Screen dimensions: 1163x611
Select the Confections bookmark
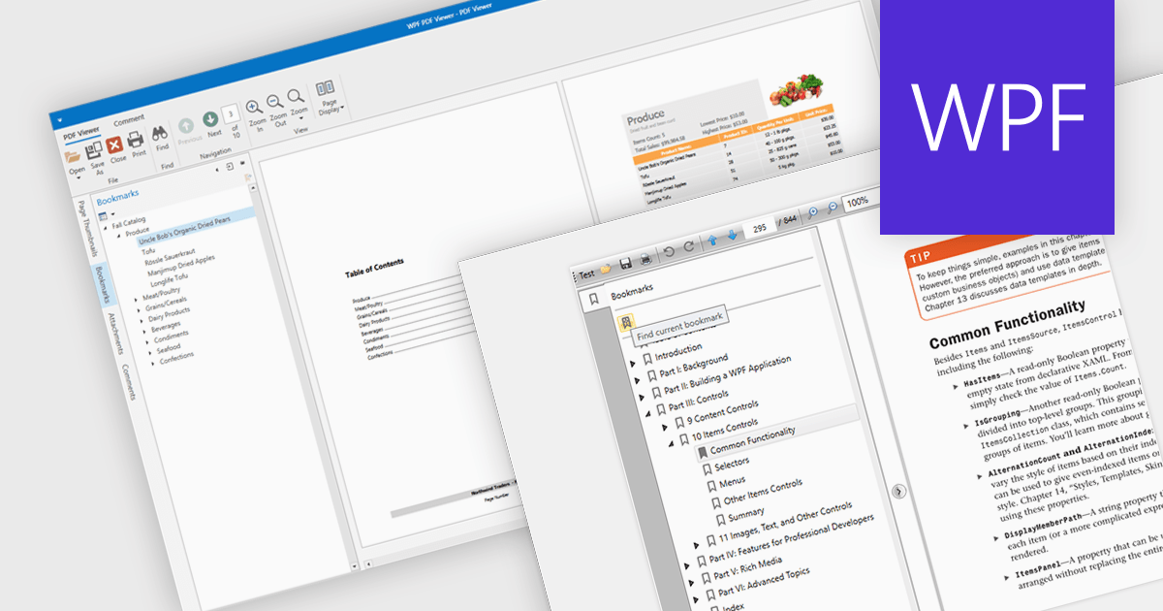click(x=178, y=358)
